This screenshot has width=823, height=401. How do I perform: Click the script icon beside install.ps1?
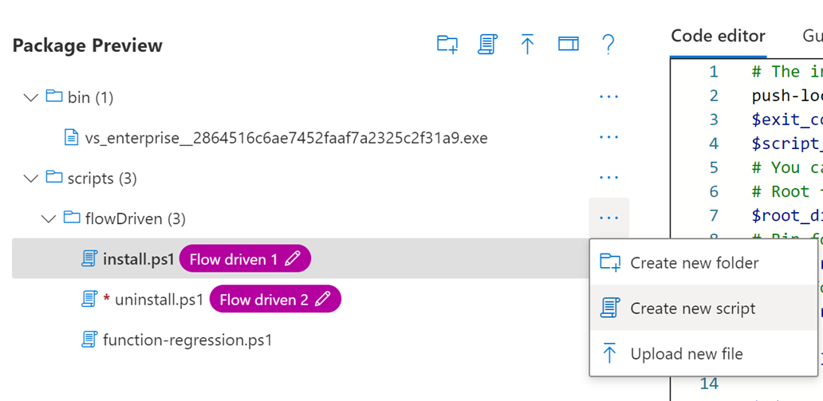click(90, 259)
